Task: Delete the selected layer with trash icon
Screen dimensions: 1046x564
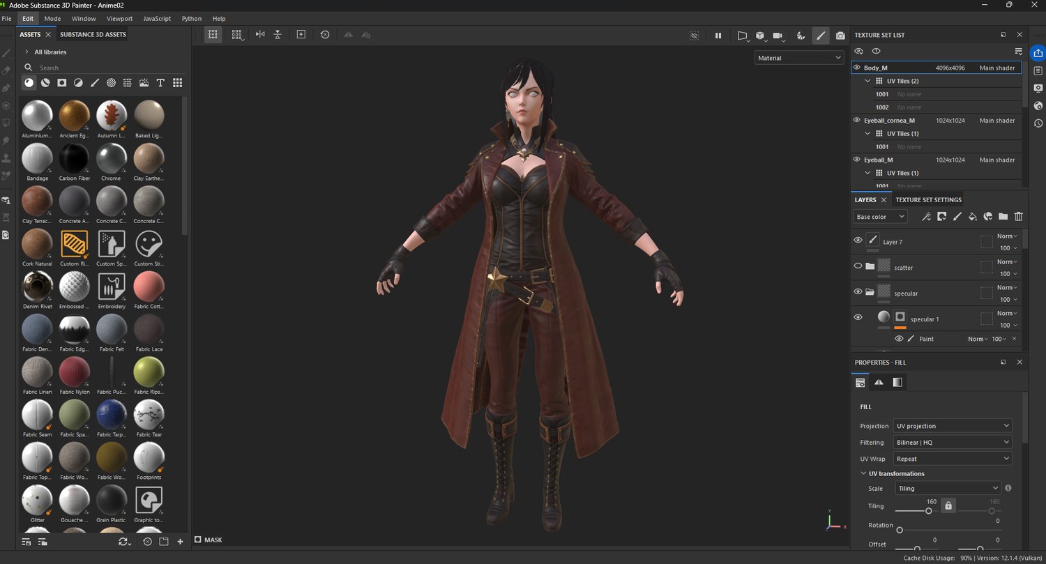Action: 1018,217
